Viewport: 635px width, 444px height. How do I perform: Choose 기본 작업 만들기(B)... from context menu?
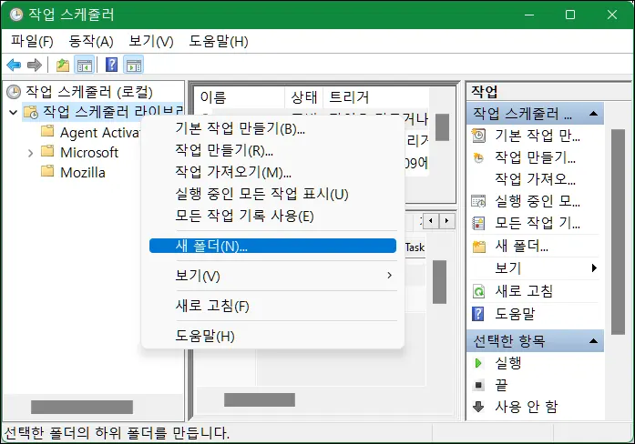point(272,128)
